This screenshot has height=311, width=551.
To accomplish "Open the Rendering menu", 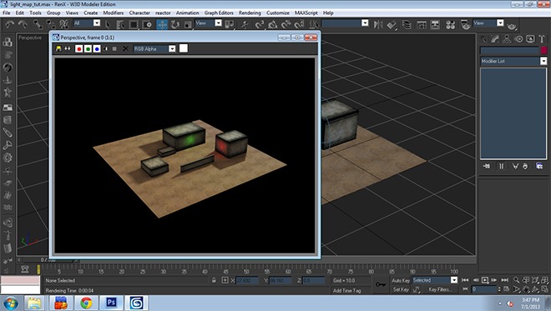I will [x=250, y=13].
